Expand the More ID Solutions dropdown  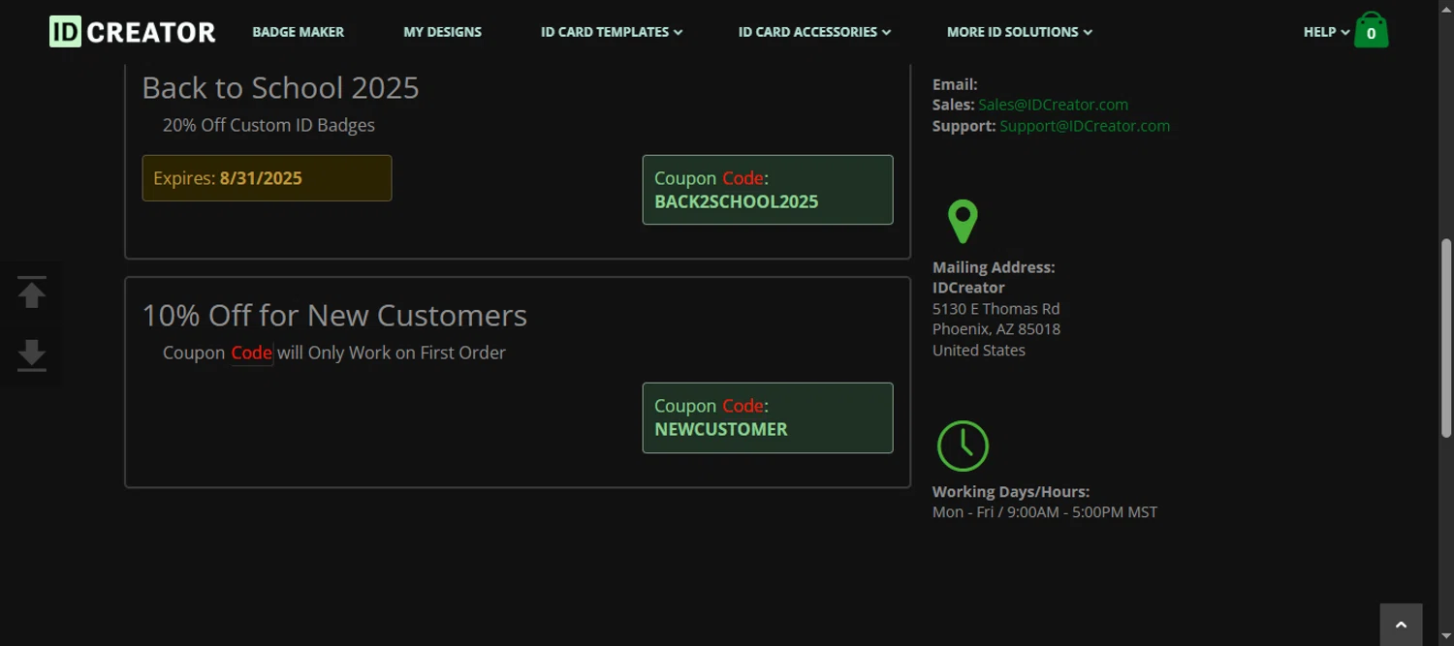point(1020,32)
